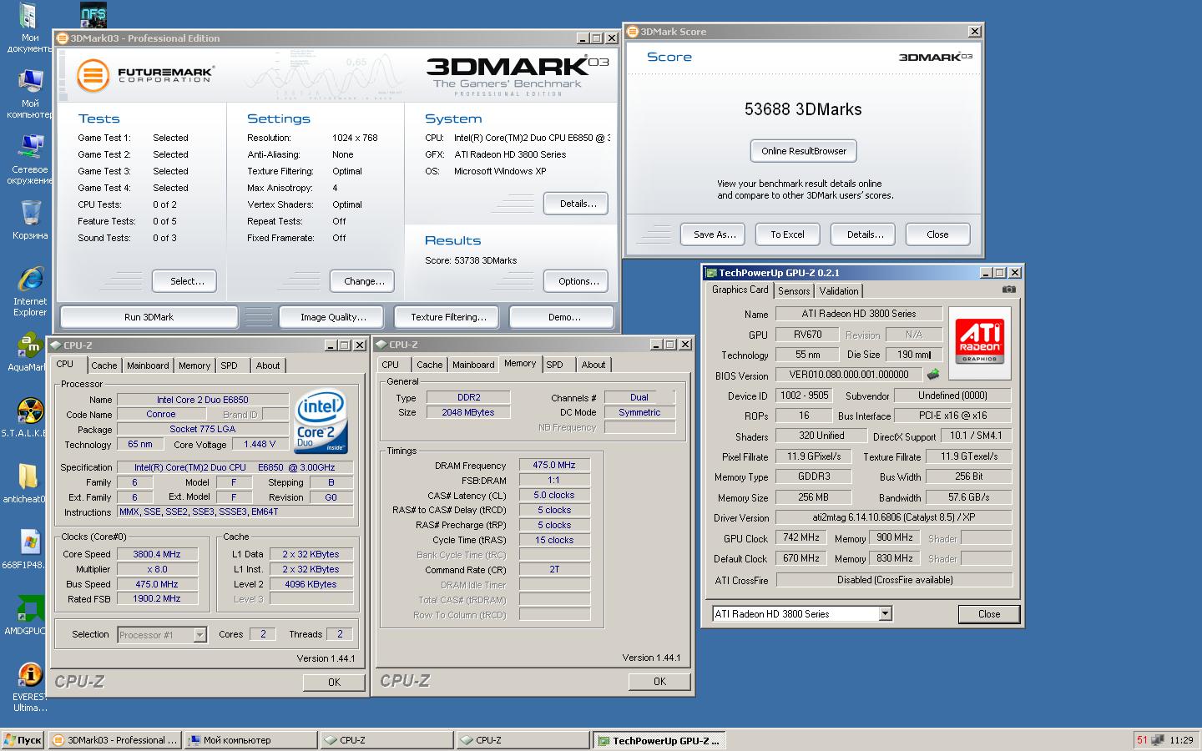Image resolution: width=1202 pixels, height=751 pixels.
Task: Click the GPU-Z BIOS save chip icon
Action: pos(933,375)
